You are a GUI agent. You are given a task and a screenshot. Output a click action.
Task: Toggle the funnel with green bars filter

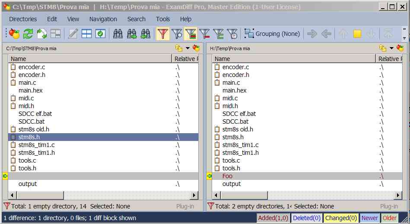pos(218,34)
